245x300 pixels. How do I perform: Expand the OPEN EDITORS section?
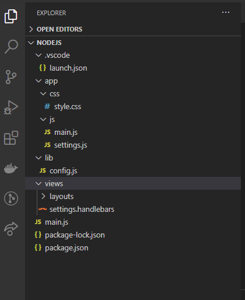pos(133,29)
